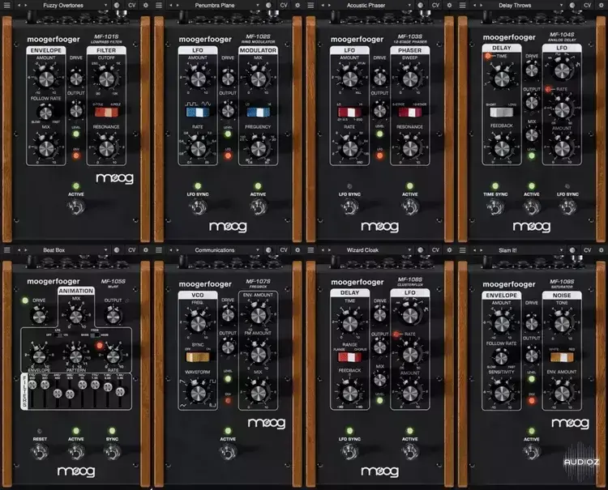
Task: Open settings gear of Acoustic Phaser plugin
Action: (x=449, y=6)
